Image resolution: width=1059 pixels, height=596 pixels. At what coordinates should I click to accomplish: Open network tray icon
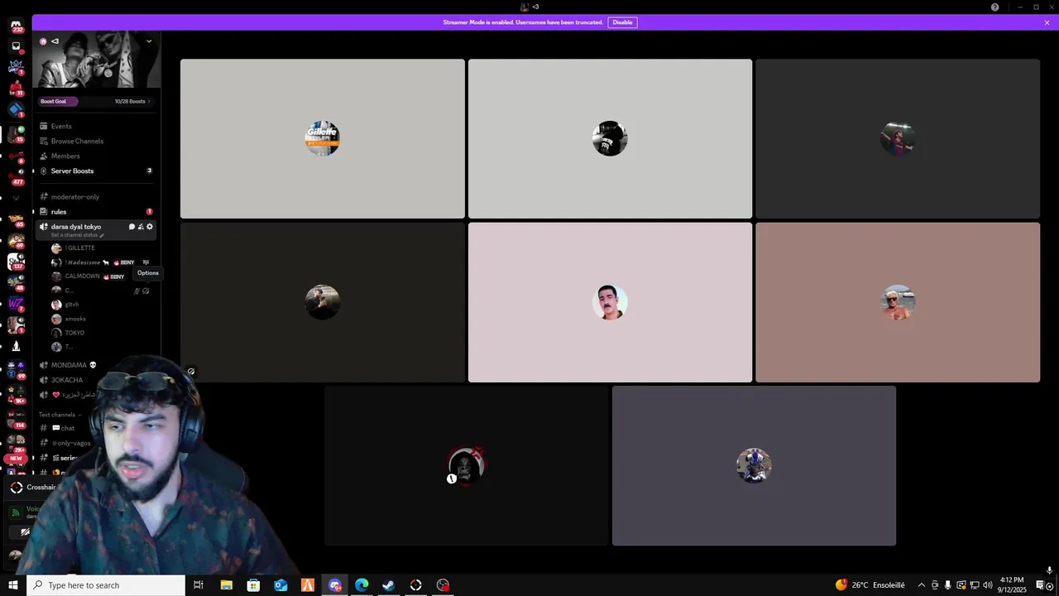(974, 585)
